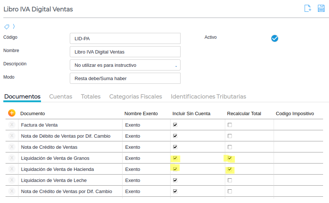Select the Identificaciones Tributarias tab
This screenshot has width=329, height=203.
[x=208, y=96]
